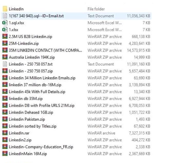Click the text file icon for 1(167 340 940).sql--ID+Email.txt
This screenshot has width=185, height=163.
point(4,16)
